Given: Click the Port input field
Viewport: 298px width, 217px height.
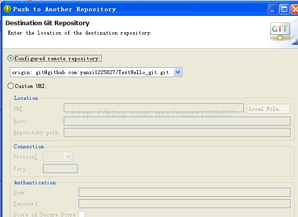Looking at the screenshot, I should point(60,169).
